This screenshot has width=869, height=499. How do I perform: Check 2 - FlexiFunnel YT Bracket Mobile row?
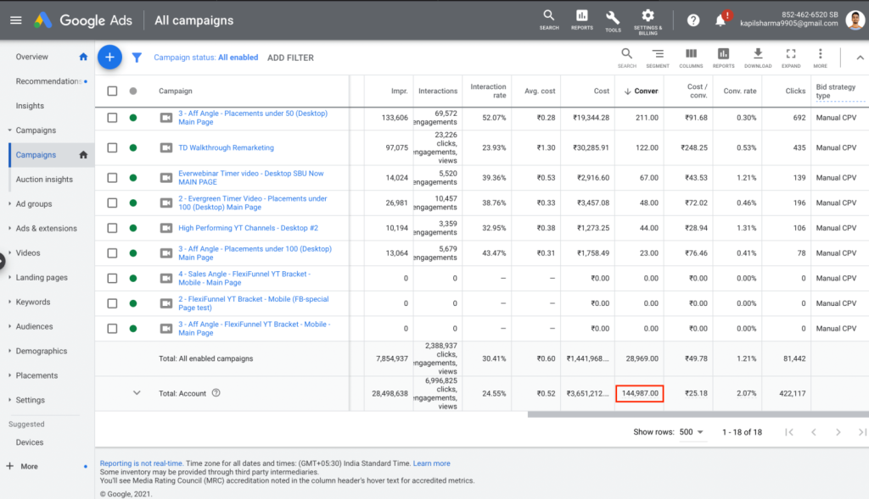click(x=113, y=303)
